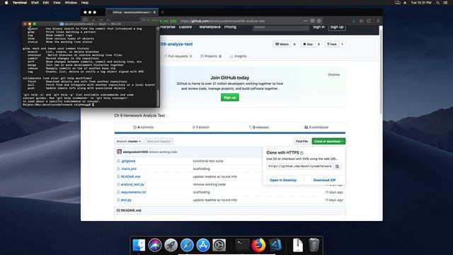Open the 09-analyze-text repository link
The height and width of the screenshot is (255, 453).
(176, 44)
